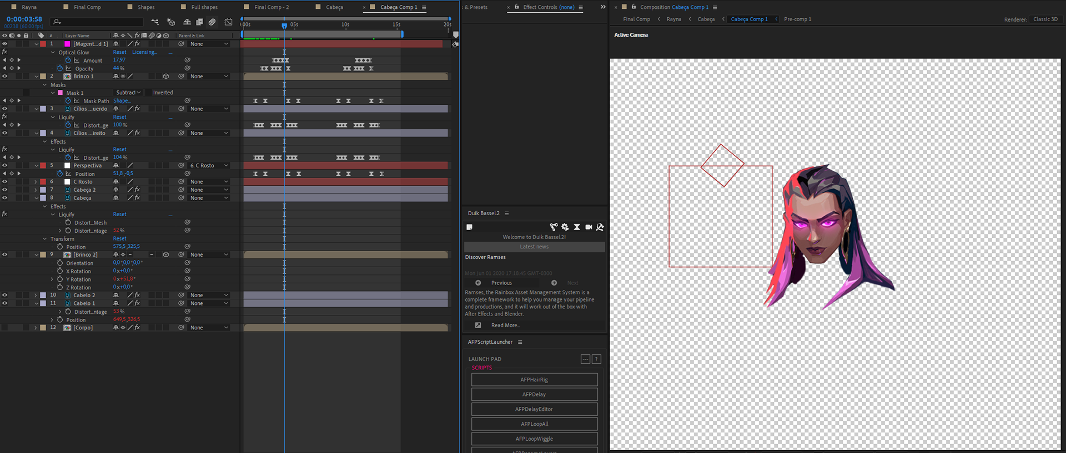Toggle Cabeça Liquify fx switch
Viewport: 1066px width, 453px height.
click(4, 214)
